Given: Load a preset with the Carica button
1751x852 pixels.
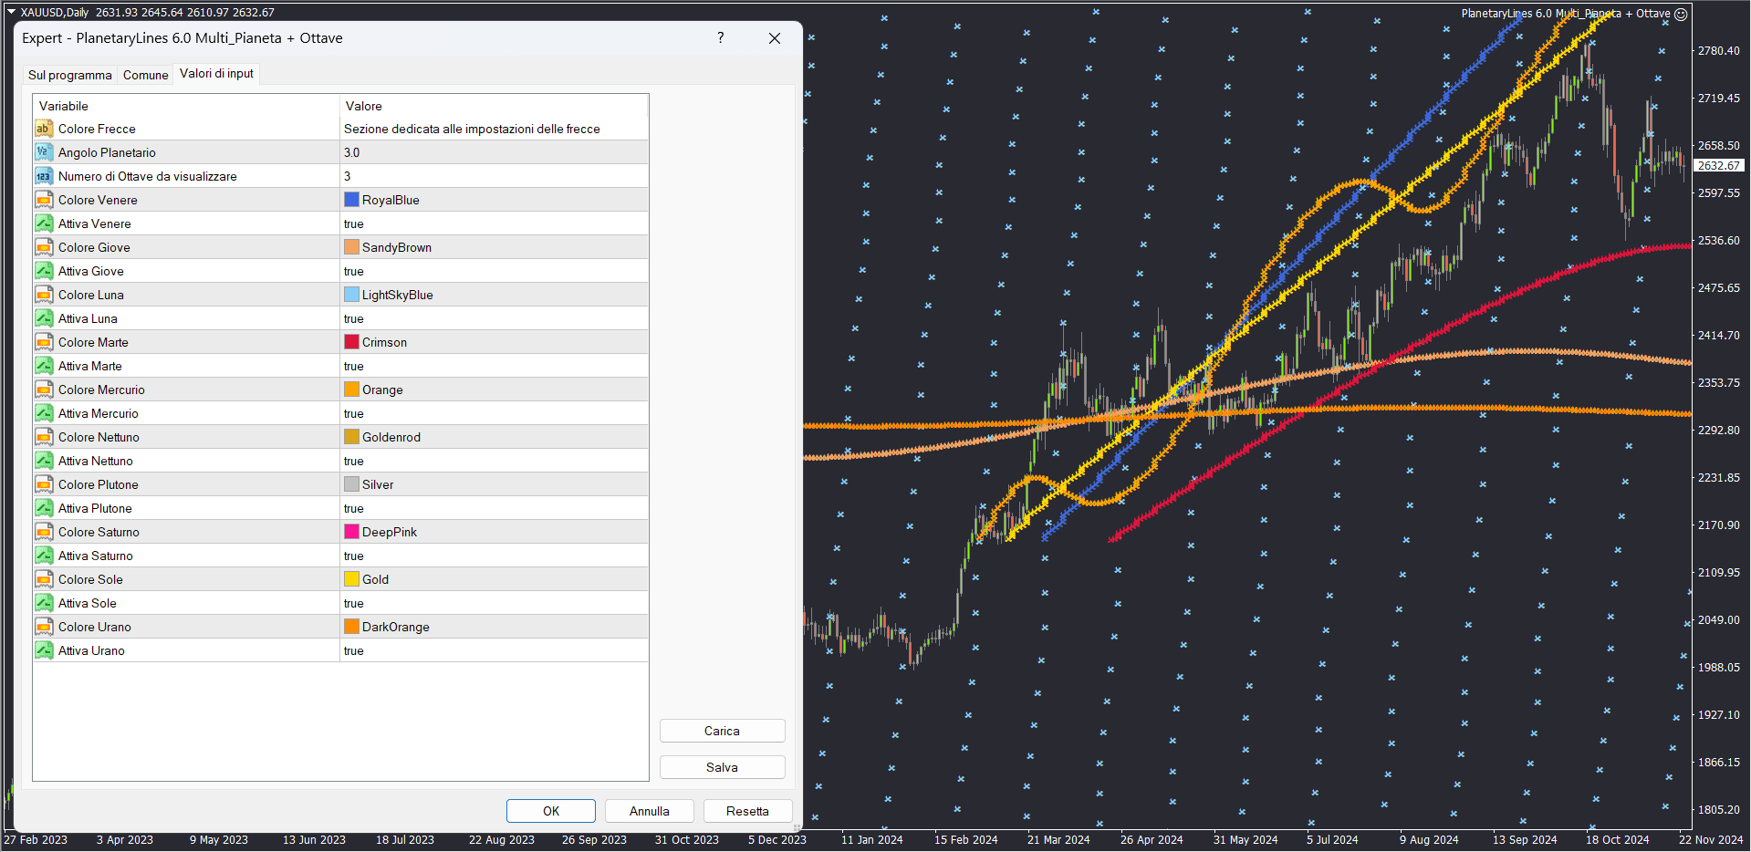Looking at the screenshot, I should [722, 731].
